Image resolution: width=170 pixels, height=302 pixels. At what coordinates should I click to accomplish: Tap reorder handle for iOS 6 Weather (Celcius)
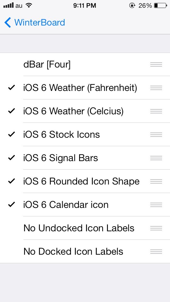coord(156,111)
